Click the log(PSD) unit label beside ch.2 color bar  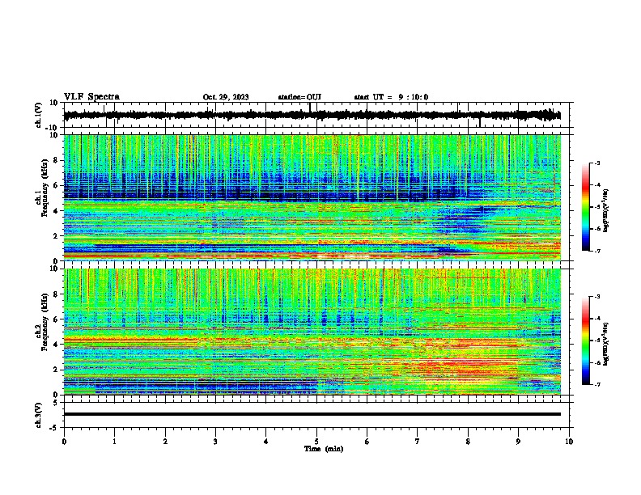(x=606, y=344)
